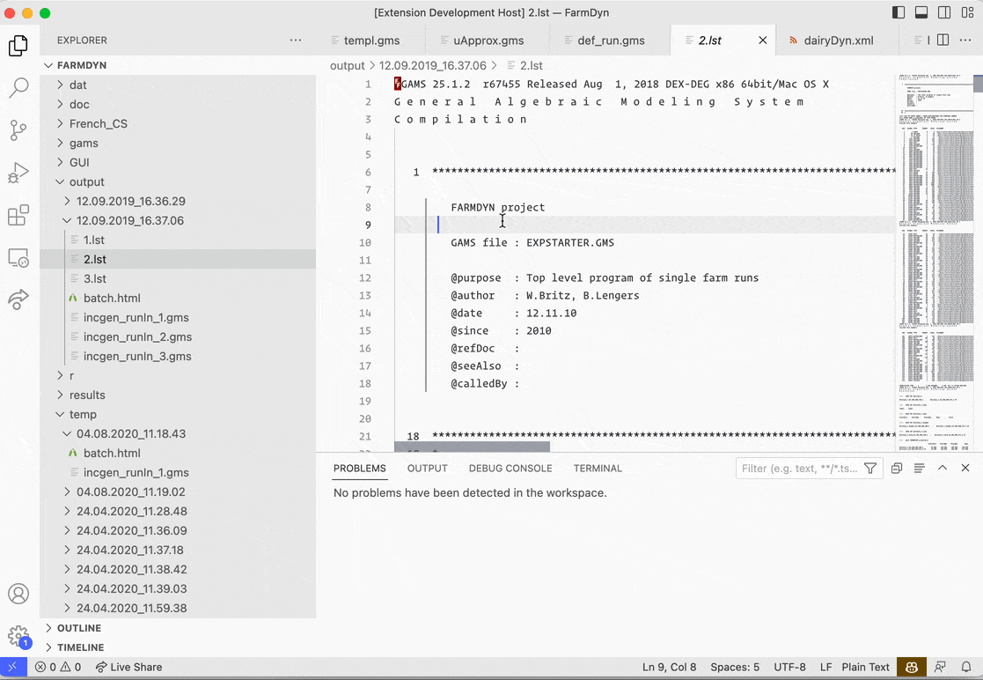
Task: Open the Copilot status icon
Action: (912, 667)
